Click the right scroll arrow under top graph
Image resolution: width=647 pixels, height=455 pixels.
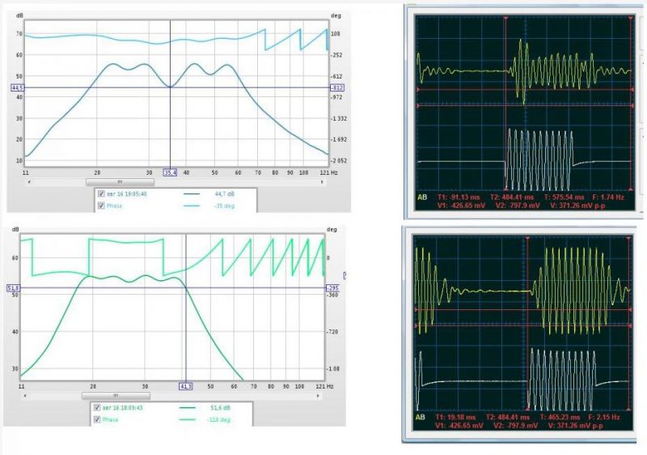[322, 181]
